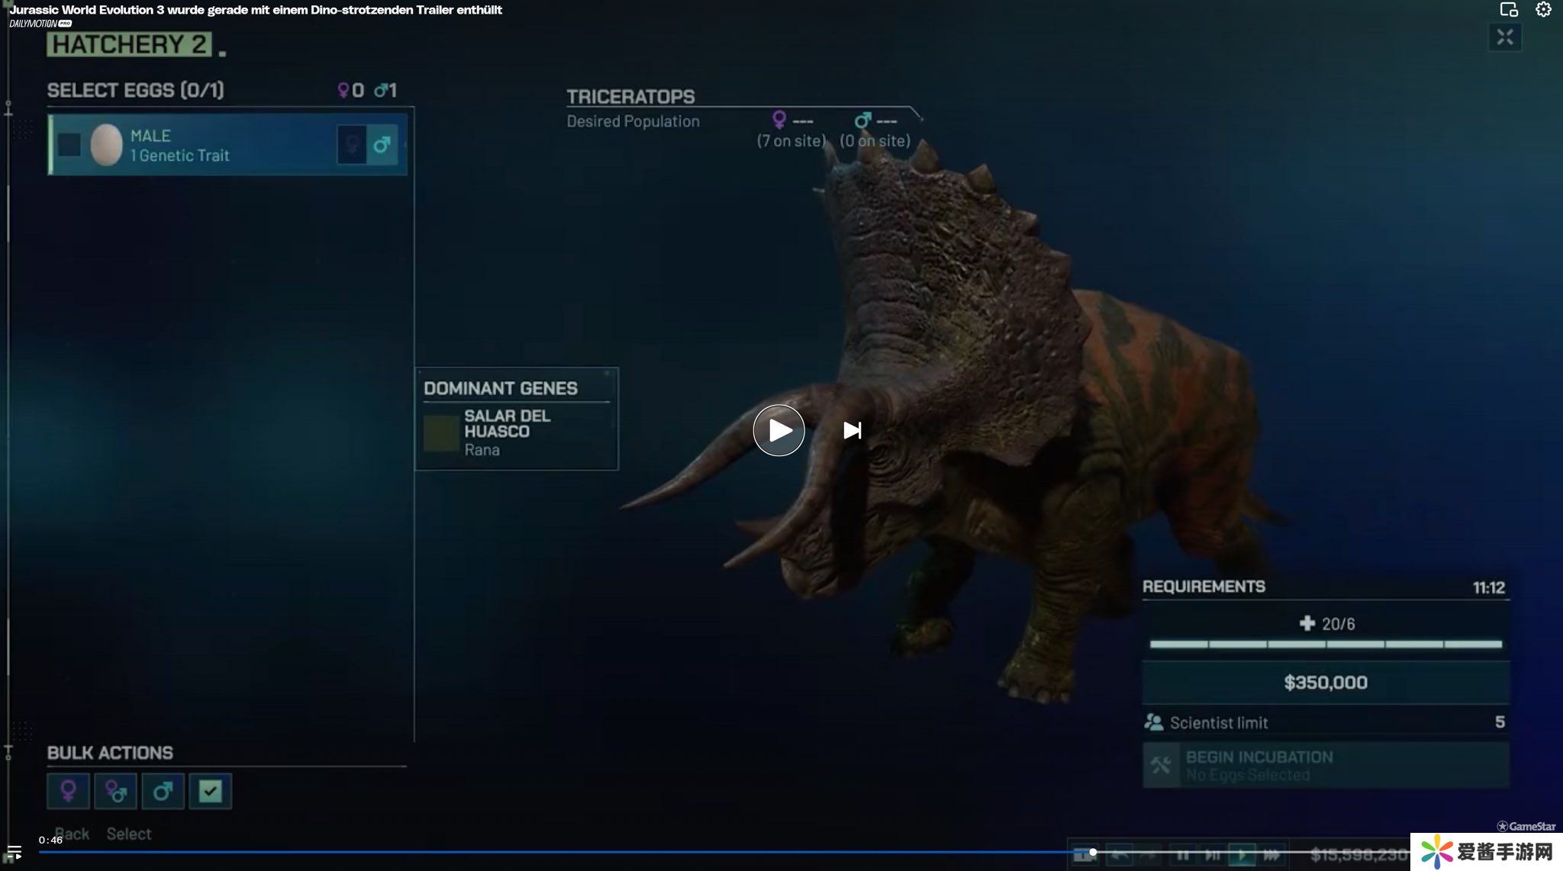Play the Dailymotion video
The width and height of the screenshot is (1563, 871).
778,431
